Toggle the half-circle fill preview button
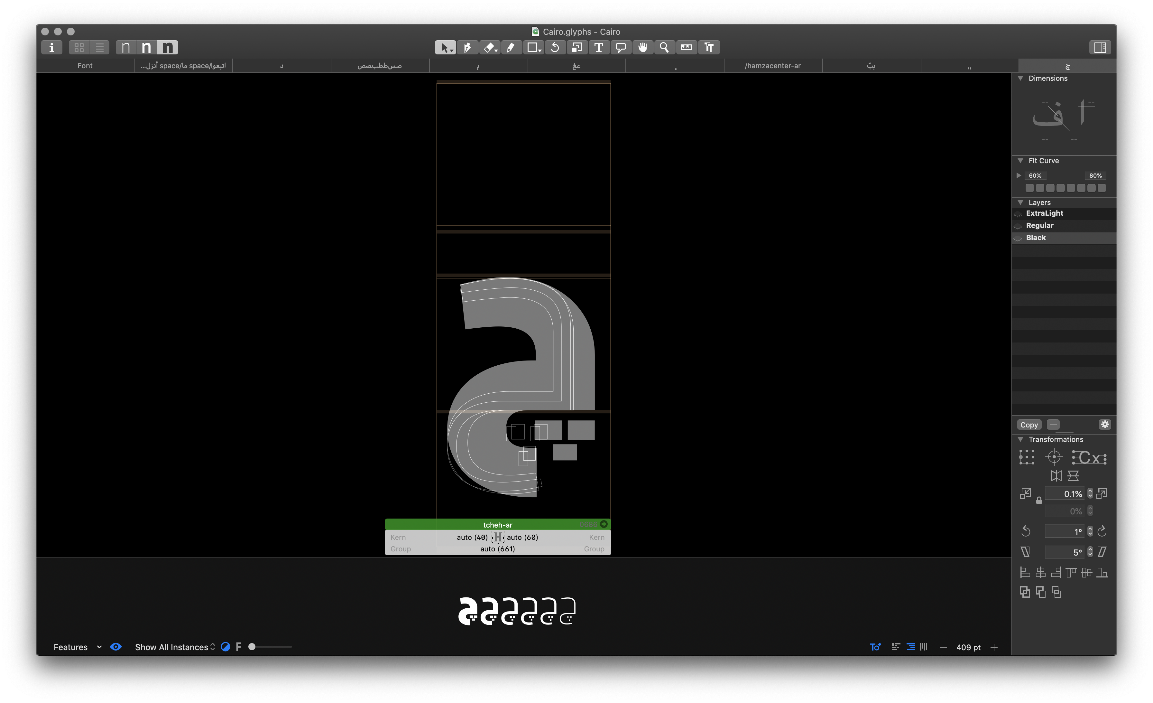The image size is (1153, 703). (226, 646)
